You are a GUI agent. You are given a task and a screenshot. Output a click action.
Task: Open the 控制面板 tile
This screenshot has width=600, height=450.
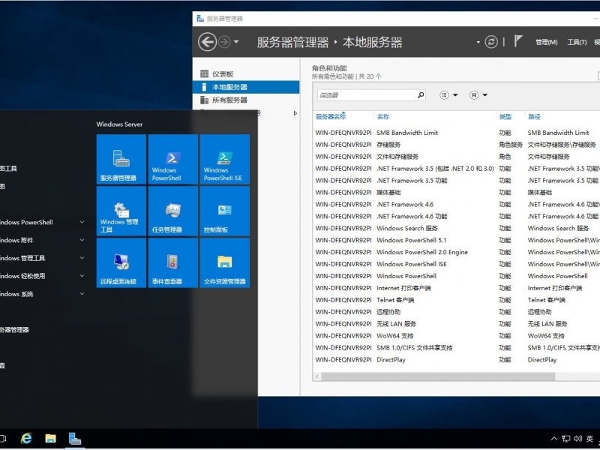tap(224, 211)
